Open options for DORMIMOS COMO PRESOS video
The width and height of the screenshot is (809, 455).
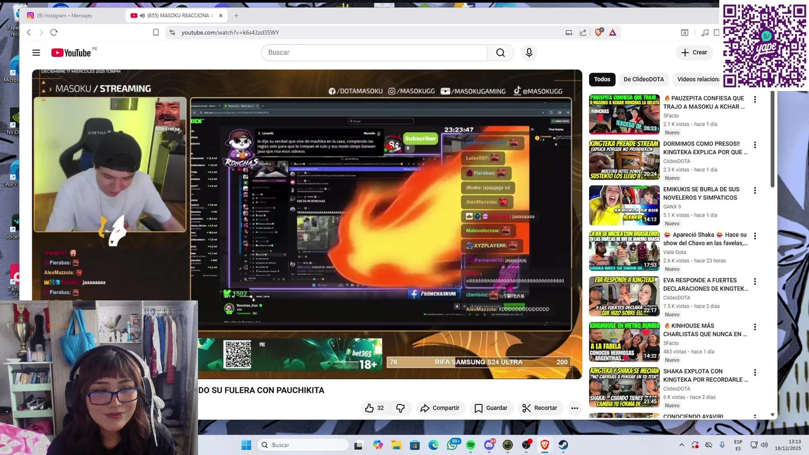point(755,145)
